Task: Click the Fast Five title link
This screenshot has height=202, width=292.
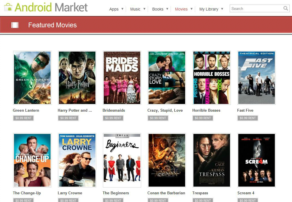Action: (x=245, y=110)
